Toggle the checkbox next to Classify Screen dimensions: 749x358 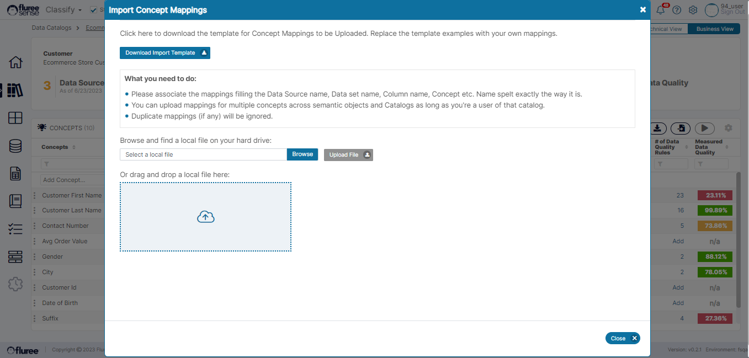[93, 10]
